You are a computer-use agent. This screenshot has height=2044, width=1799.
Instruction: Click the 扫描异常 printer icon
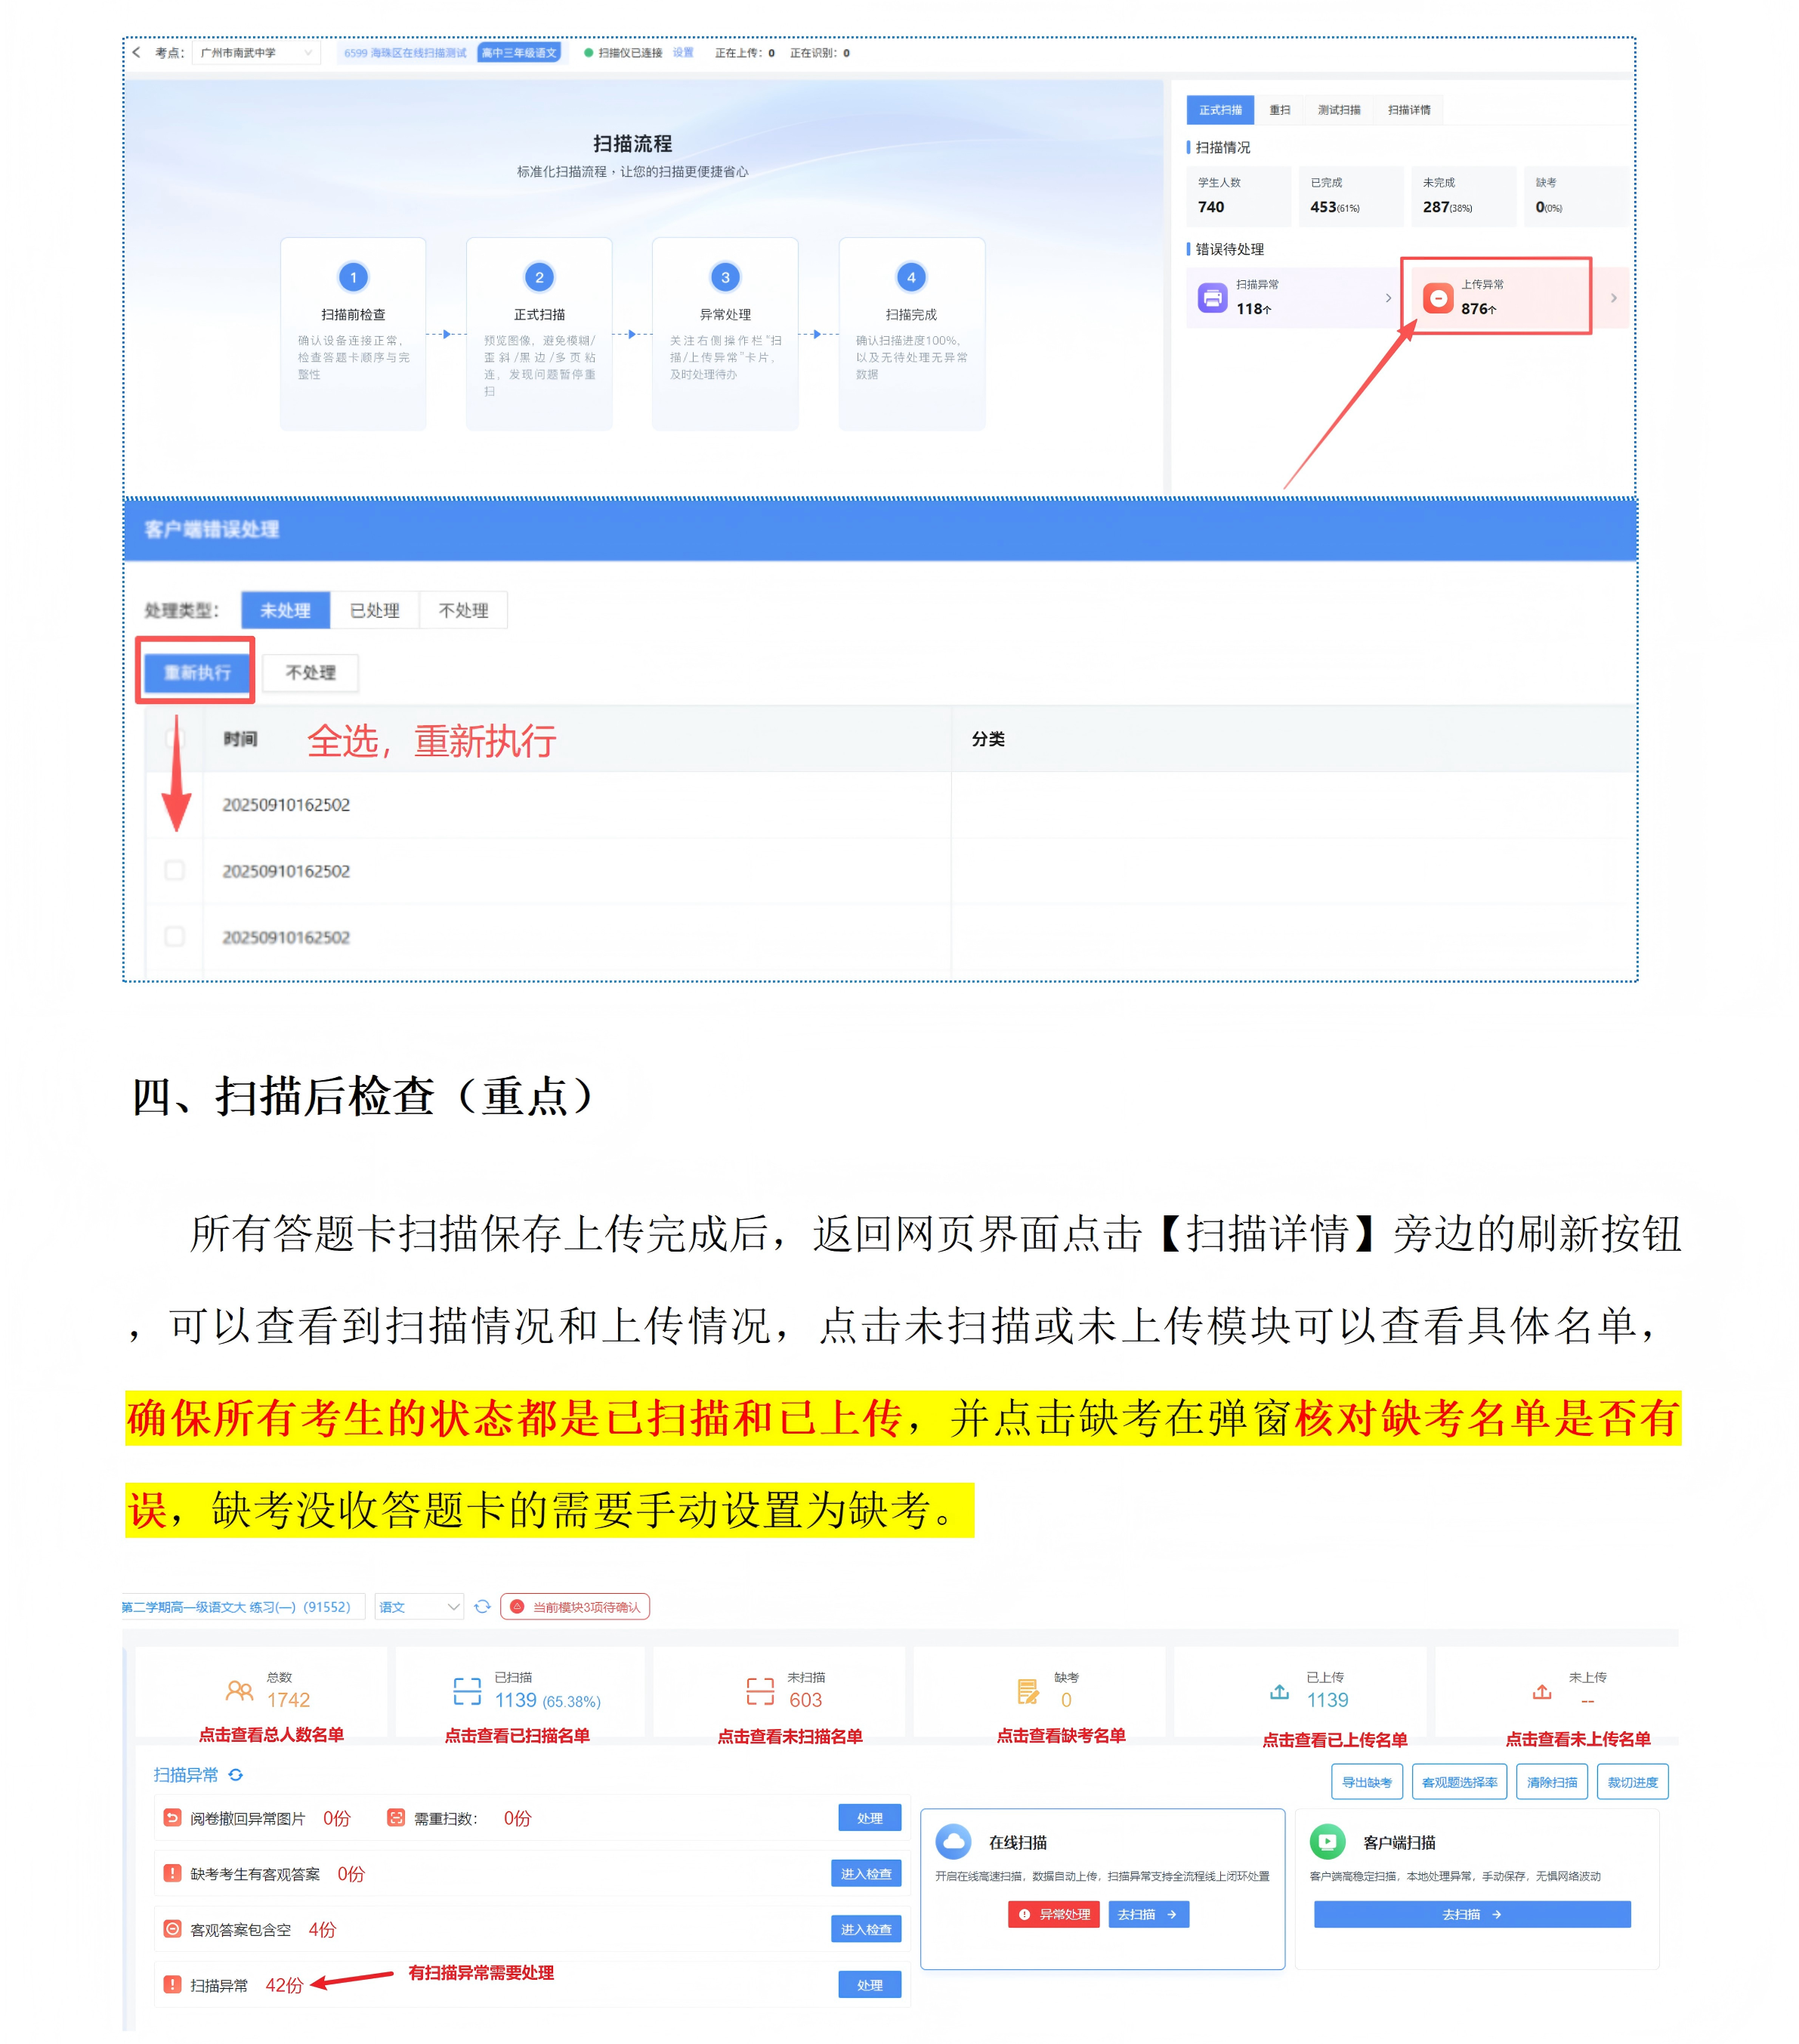(x=1213, y=297)
